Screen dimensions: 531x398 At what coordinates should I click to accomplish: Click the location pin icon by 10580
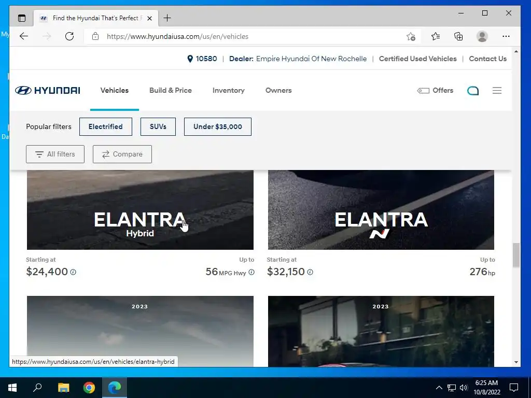pyautogui.click(x=190, y=59)
